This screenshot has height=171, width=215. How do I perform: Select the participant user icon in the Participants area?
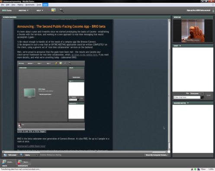[19, 162]
